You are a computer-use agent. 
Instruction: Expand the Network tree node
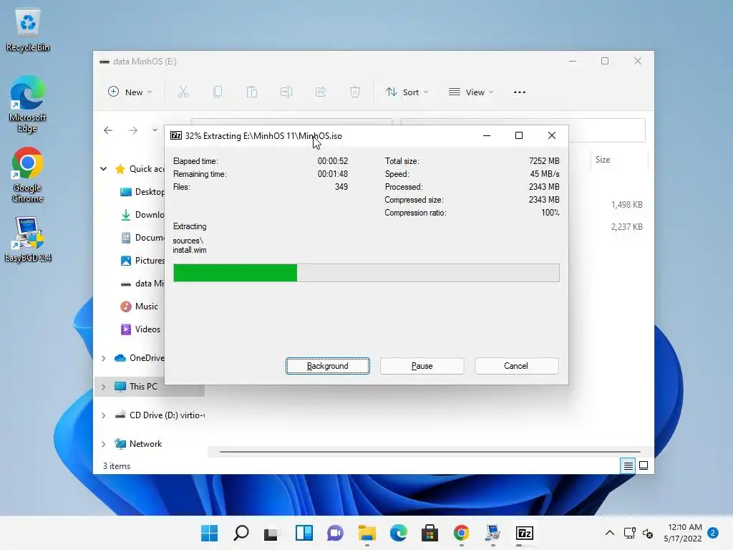tap(103, 444)
